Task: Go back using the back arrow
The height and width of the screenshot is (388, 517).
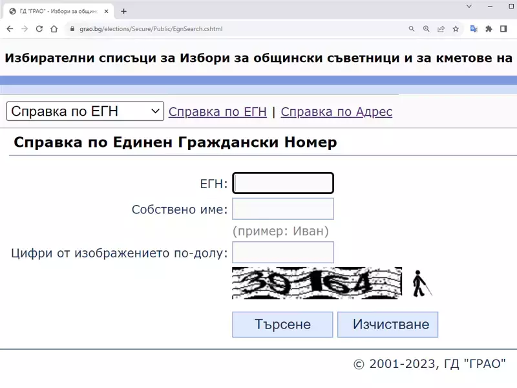Action: tap(9, 29)
